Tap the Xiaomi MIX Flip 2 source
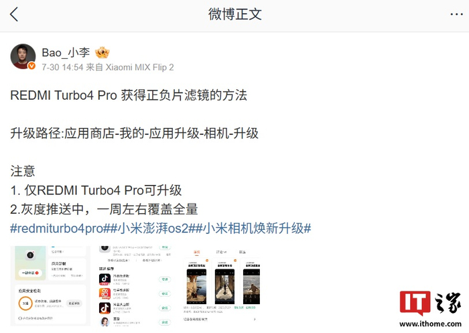 click(x=139, y=67)
